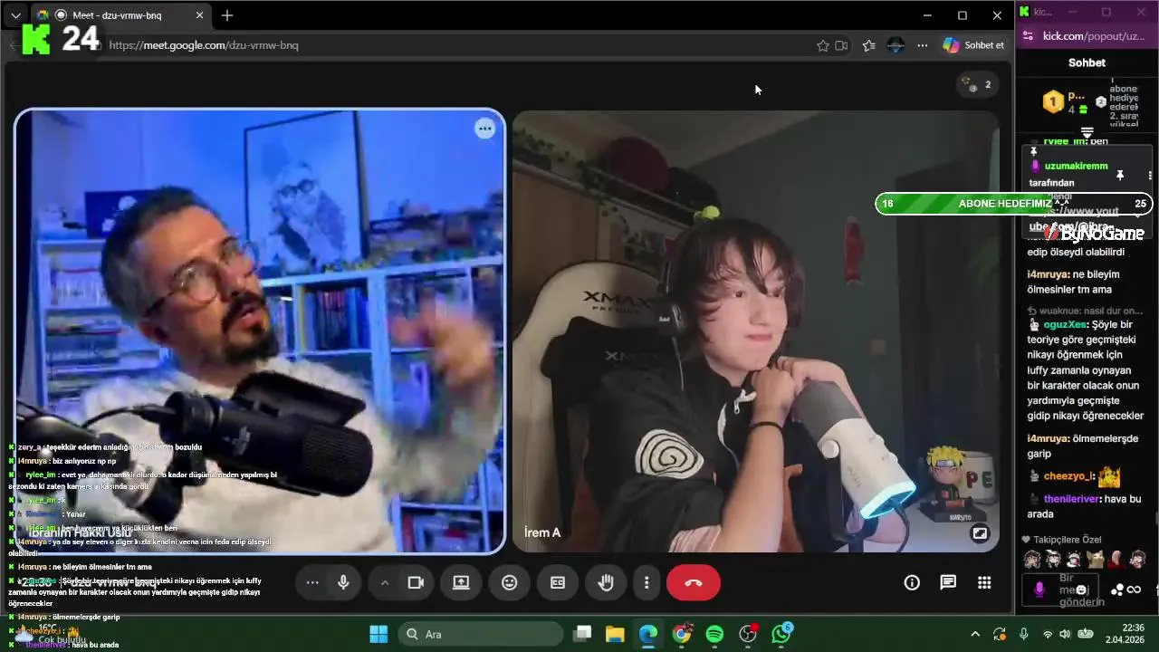Open the browser profile avatar

[x=896, y=45]
